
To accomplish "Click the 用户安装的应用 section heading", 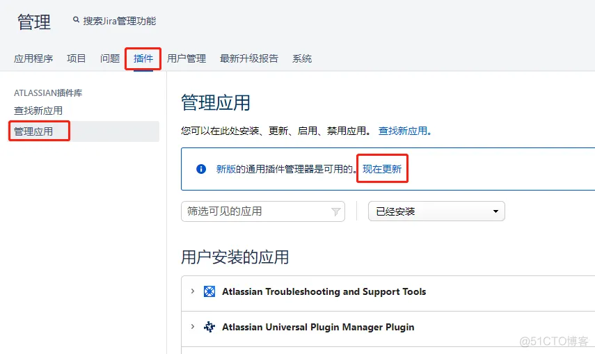I will point(235,257).
